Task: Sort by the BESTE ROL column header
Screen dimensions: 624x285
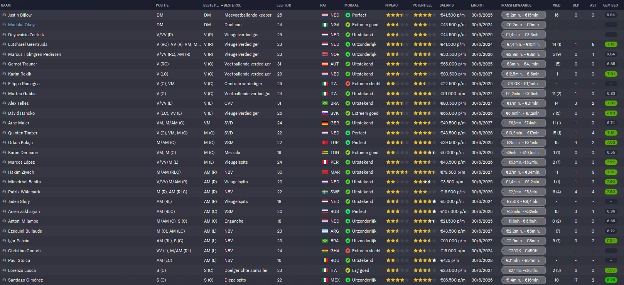Action: tap(233, 5)
